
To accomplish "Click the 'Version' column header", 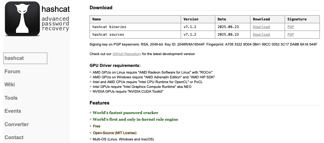I will click(x=198, y=19).
